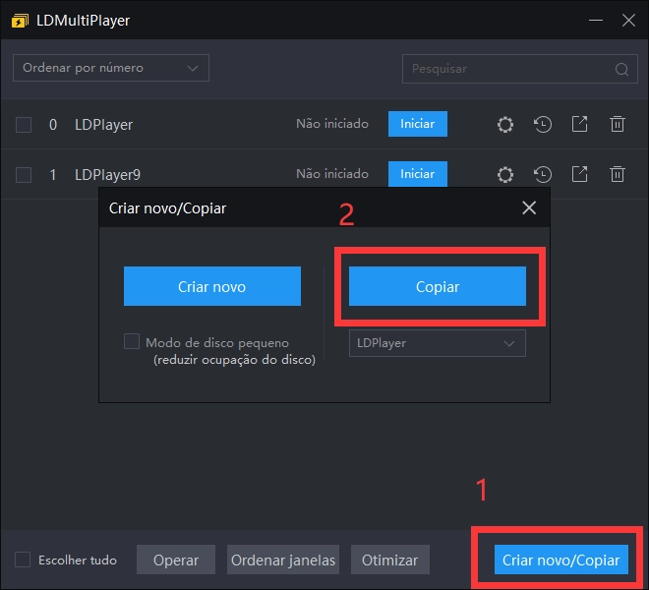The height and width of the screenshot is (590, 649).
Task: Select the LDPlayer9 instance name text
Action: click(x=107, y=175)
